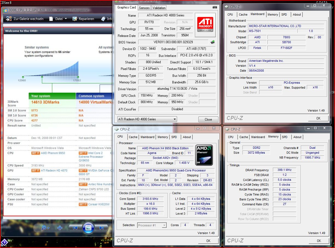335x248 pixels.
Task: Click the BIOS save chip icon in GPU-Z
Action: (x=213, y=42)
